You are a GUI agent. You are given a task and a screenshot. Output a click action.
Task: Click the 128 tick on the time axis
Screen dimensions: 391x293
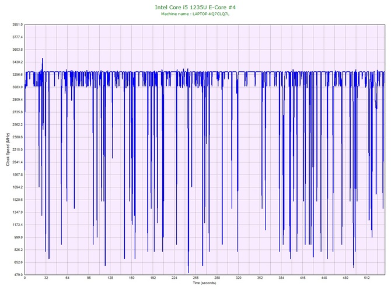pos(110,278)
